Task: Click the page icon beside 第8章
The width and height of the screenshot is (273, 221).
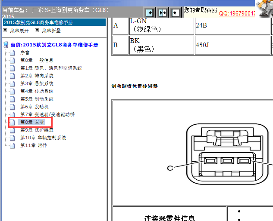Action: click(x=13, y=122)
